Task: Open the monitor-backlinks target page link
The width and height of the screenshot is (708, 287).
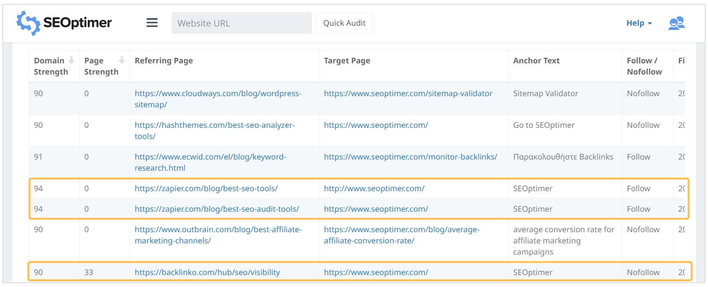Action: tap(410, 157)
